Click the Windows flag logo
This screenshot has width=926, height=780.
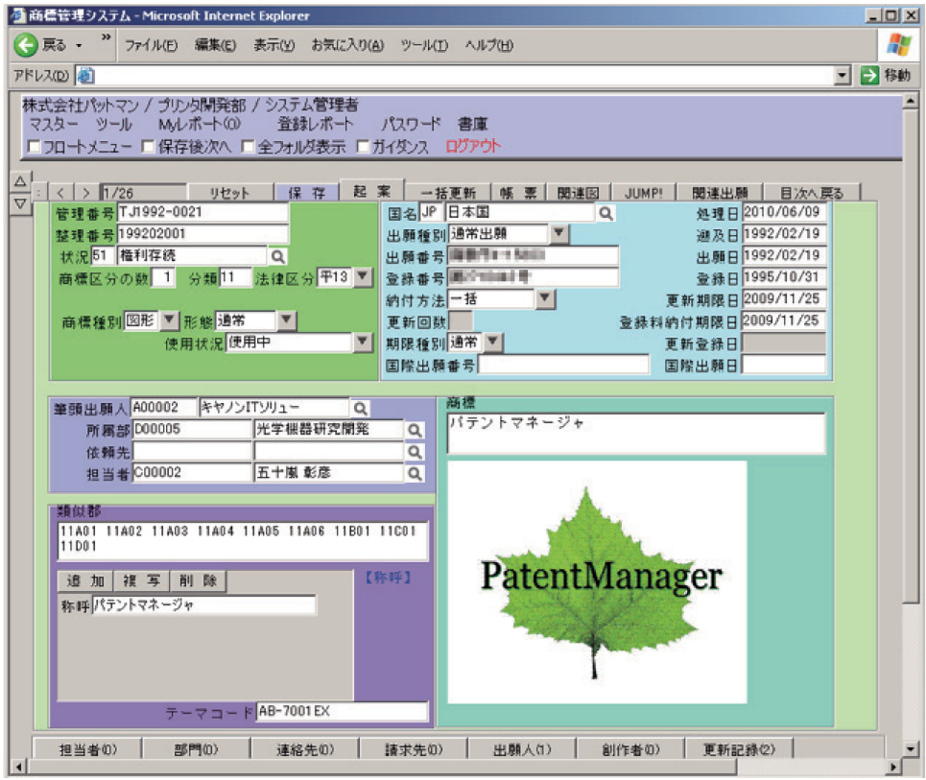[x=898, y=44]
